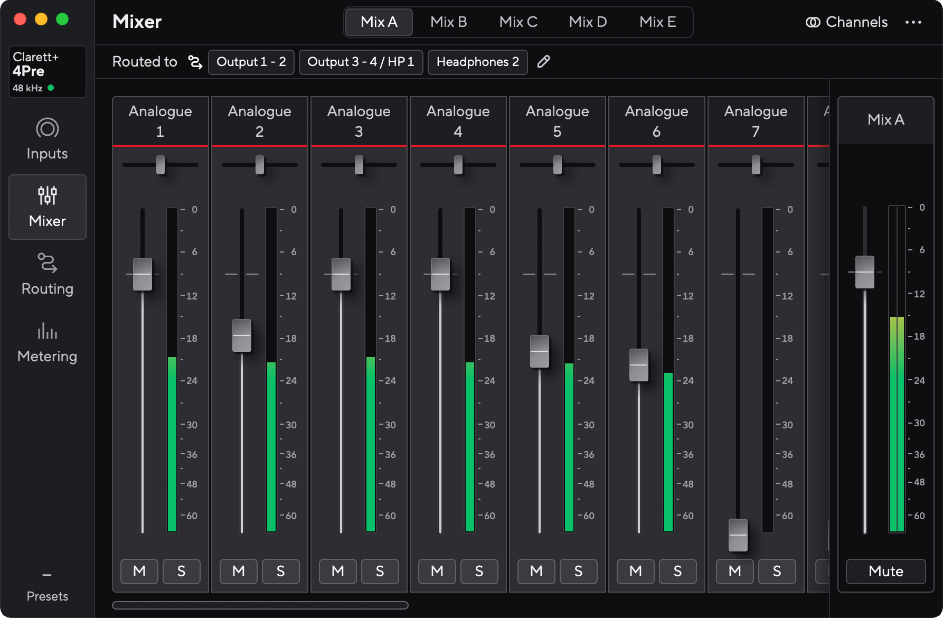Solo Analogue 1 channel
This screenshot has width=943, height=618.
tap(182, 571)
